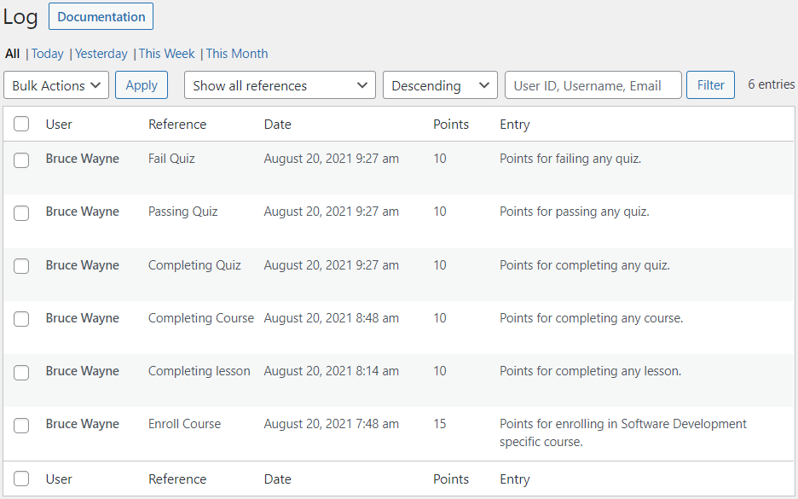798x499 pixels.
Task: Select the Completing Quiz row checkbox
Action: coord(21,266)
